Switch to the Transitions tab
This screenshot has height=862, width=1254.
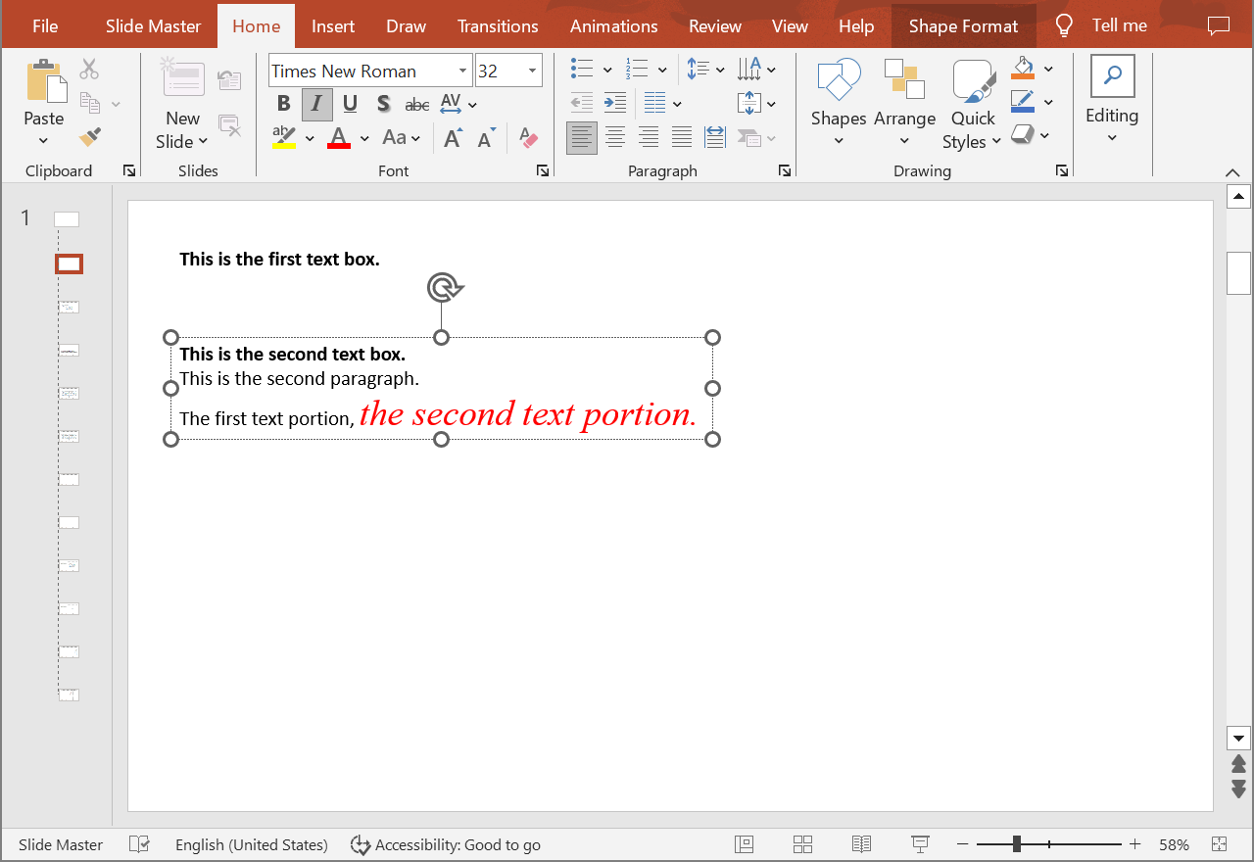pos(498,26)
